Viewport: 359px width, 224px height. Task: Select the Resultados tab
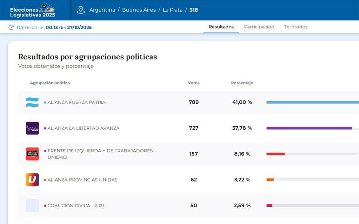tap(221, 27)
